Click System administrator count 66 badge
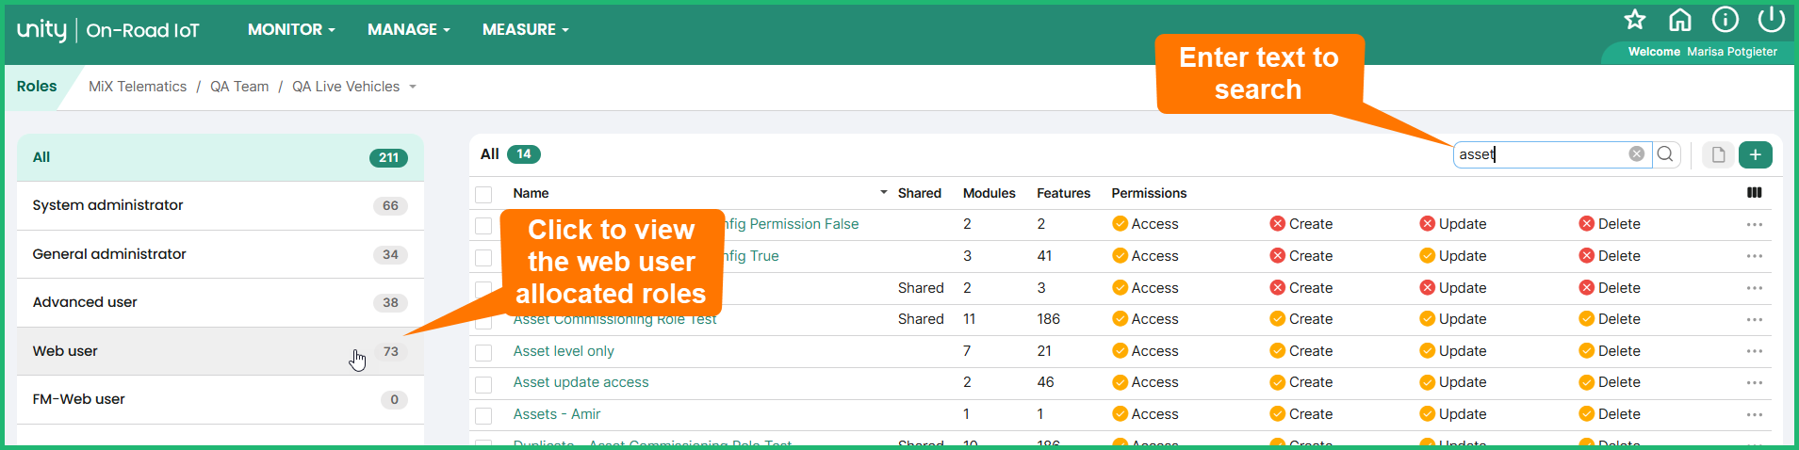Viewport: 1799px width, 450px height. pyautogui.click(x=390, y=205)
